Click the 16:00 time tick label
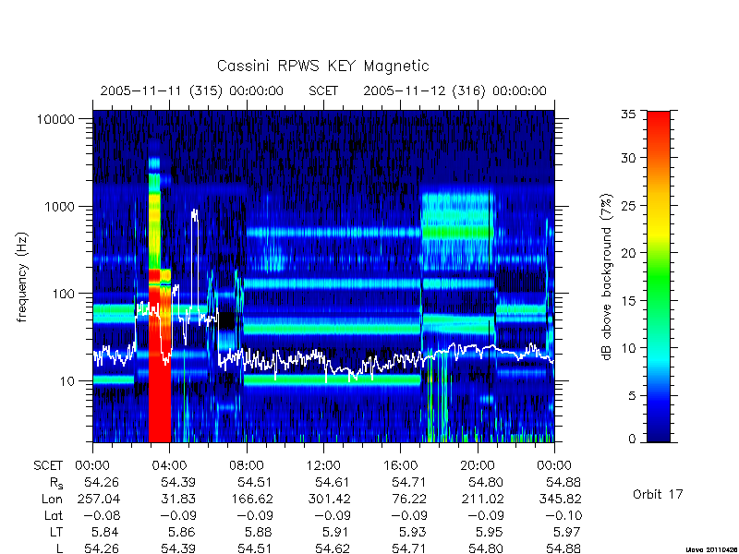This screenshot has width=739, height=554. [401, 466]
